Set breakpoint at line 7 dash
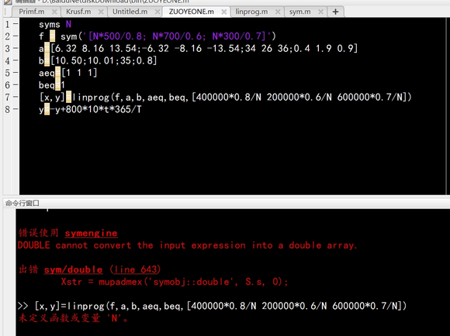450x336 pixels. (16, 97)
